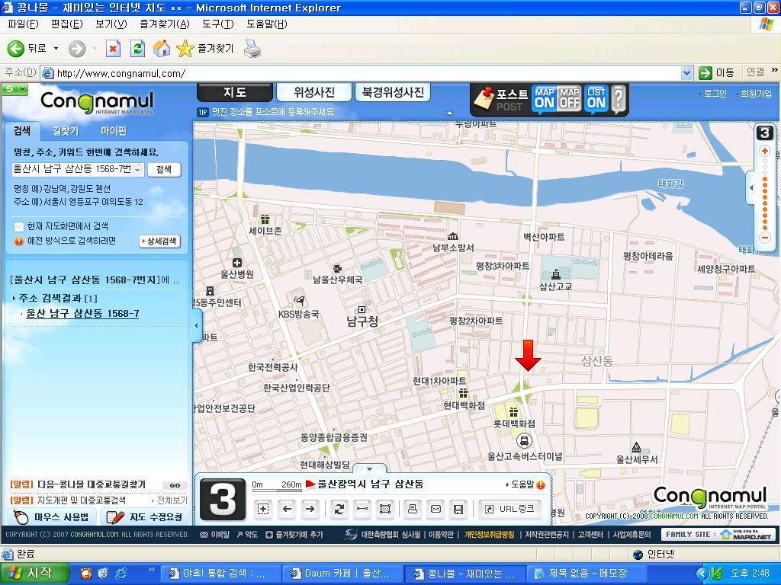Go to next map view arrow
This screenshot has height=585, width=781.
pyautogui.click(x=310, y=508)
